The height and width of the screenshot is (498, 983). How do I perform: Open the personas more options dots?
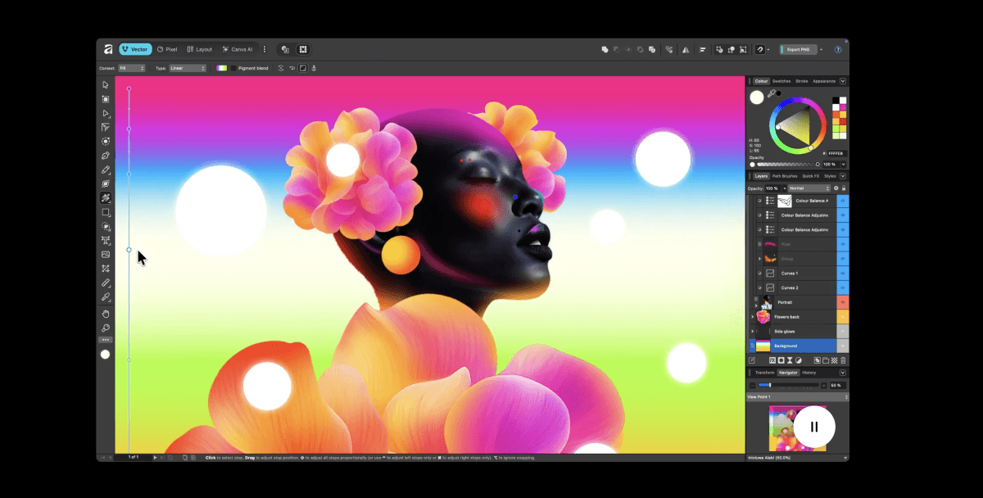pos(264,49)
